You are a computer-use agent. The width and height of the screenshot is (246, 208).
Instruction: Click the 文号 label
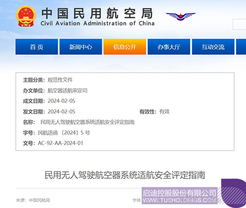click(x=29, y=143)
